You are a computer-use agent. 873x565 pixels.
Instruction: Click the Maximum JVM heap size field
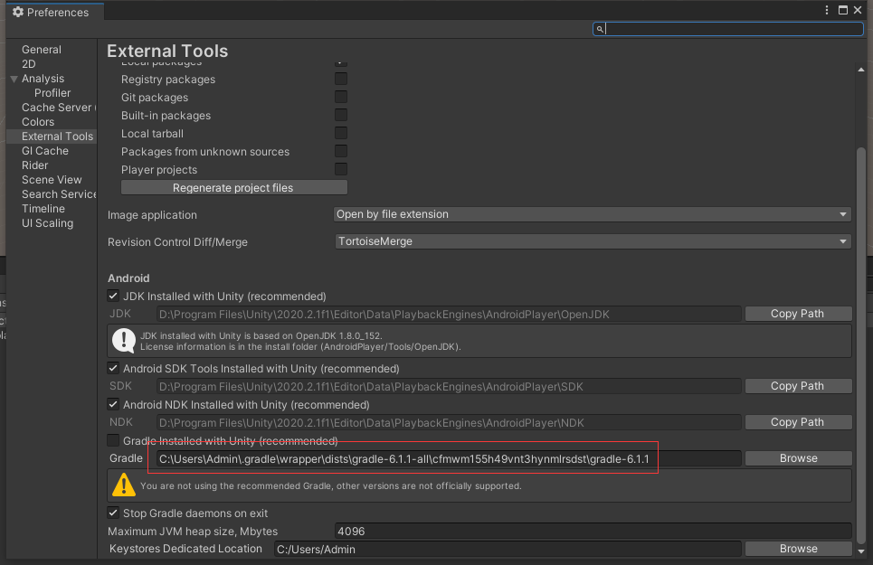click(x=593, y=532)
